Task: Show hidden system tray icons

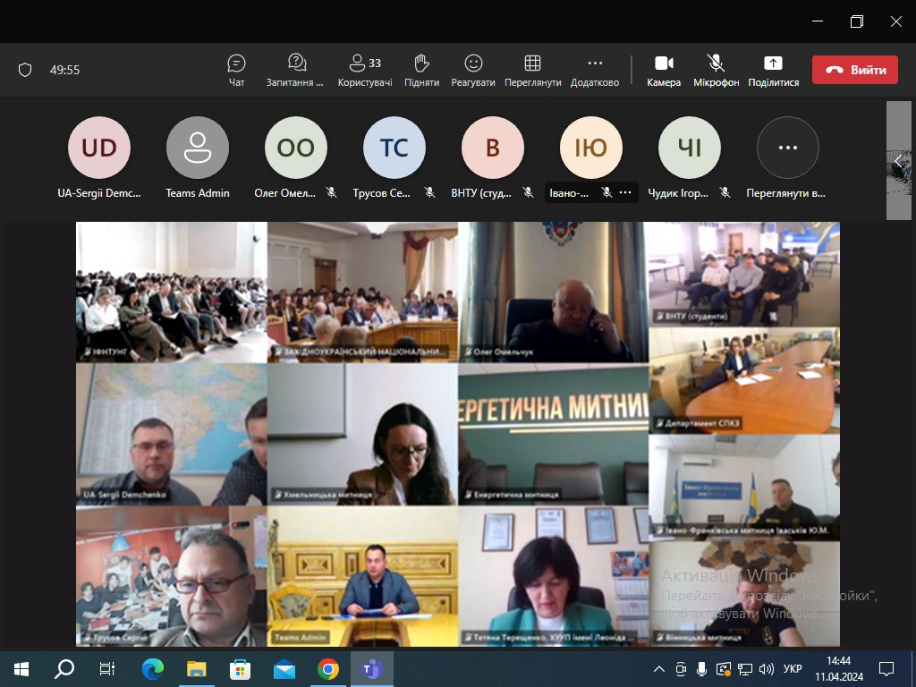Action: tap(659, 668)
